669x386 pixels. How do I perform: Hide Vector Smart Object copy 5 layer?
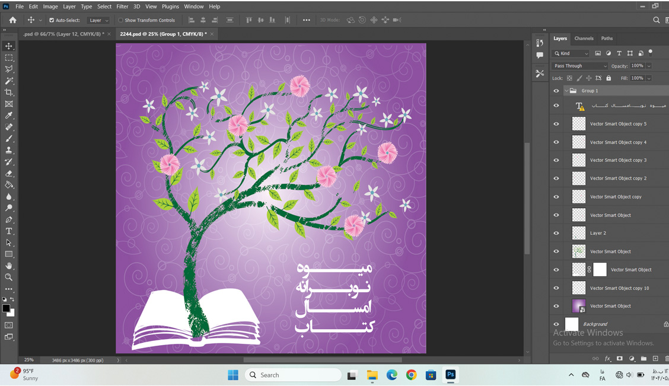pos(556,124)
